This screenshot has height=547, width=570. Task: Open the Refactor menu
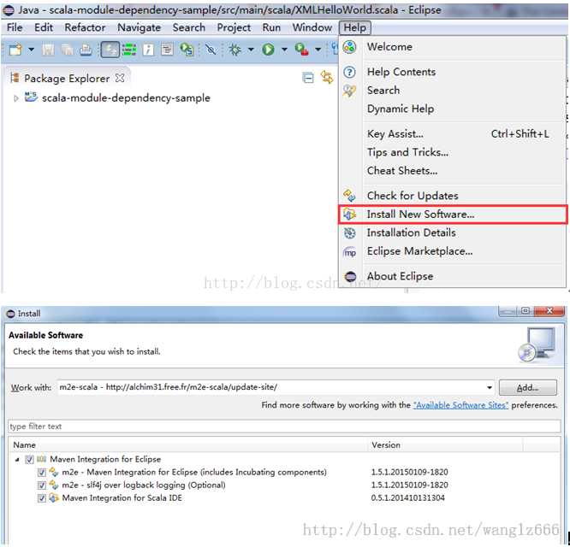pos(85,27)
